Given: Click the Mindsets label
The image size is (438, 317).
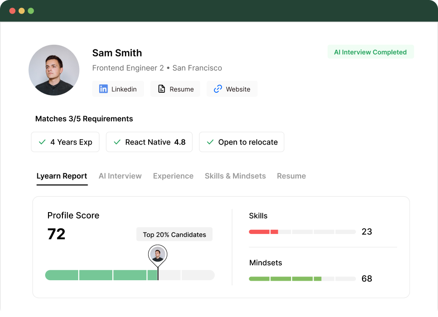Looking at the screenshot, I should pos(266,263).
